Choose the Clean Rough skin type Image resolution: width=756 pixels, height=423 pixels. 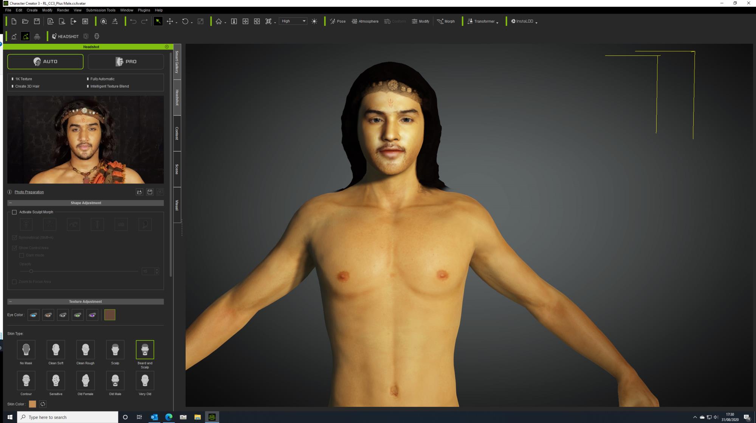[85, 349]
